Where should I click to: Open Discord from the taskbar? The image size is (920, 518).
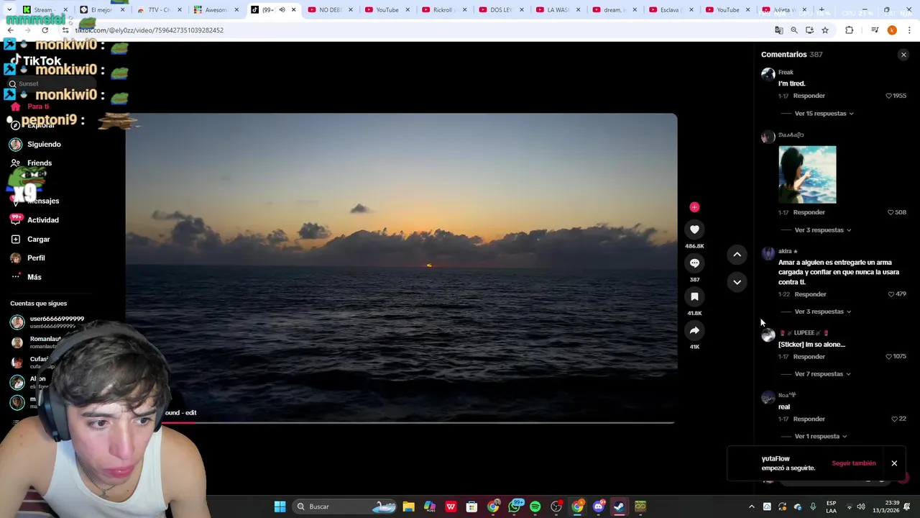coord(599,506)
